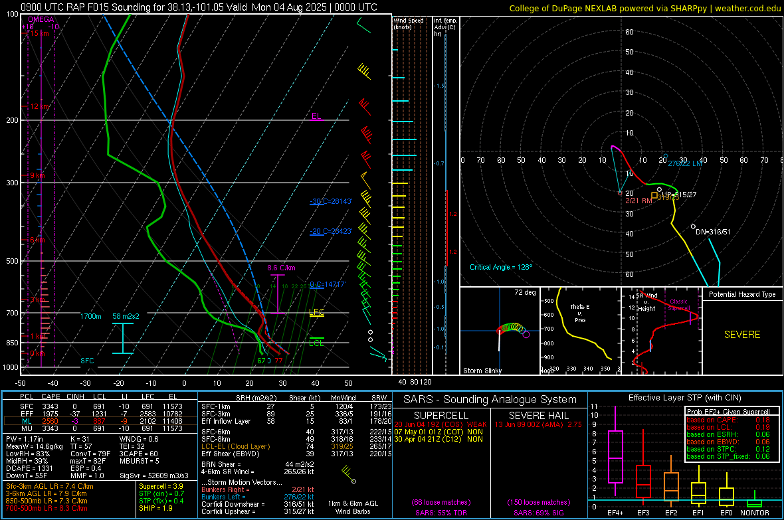The width and height of the screenshot is (784, 520).
Task: Click the LCL-EL (Cloud Layer) row
Action: [x=296, y=446]
